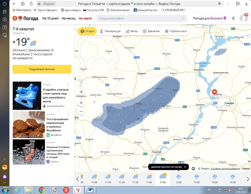
Task: Switch map layer to Осадки
Action: (x=87, y=31)
